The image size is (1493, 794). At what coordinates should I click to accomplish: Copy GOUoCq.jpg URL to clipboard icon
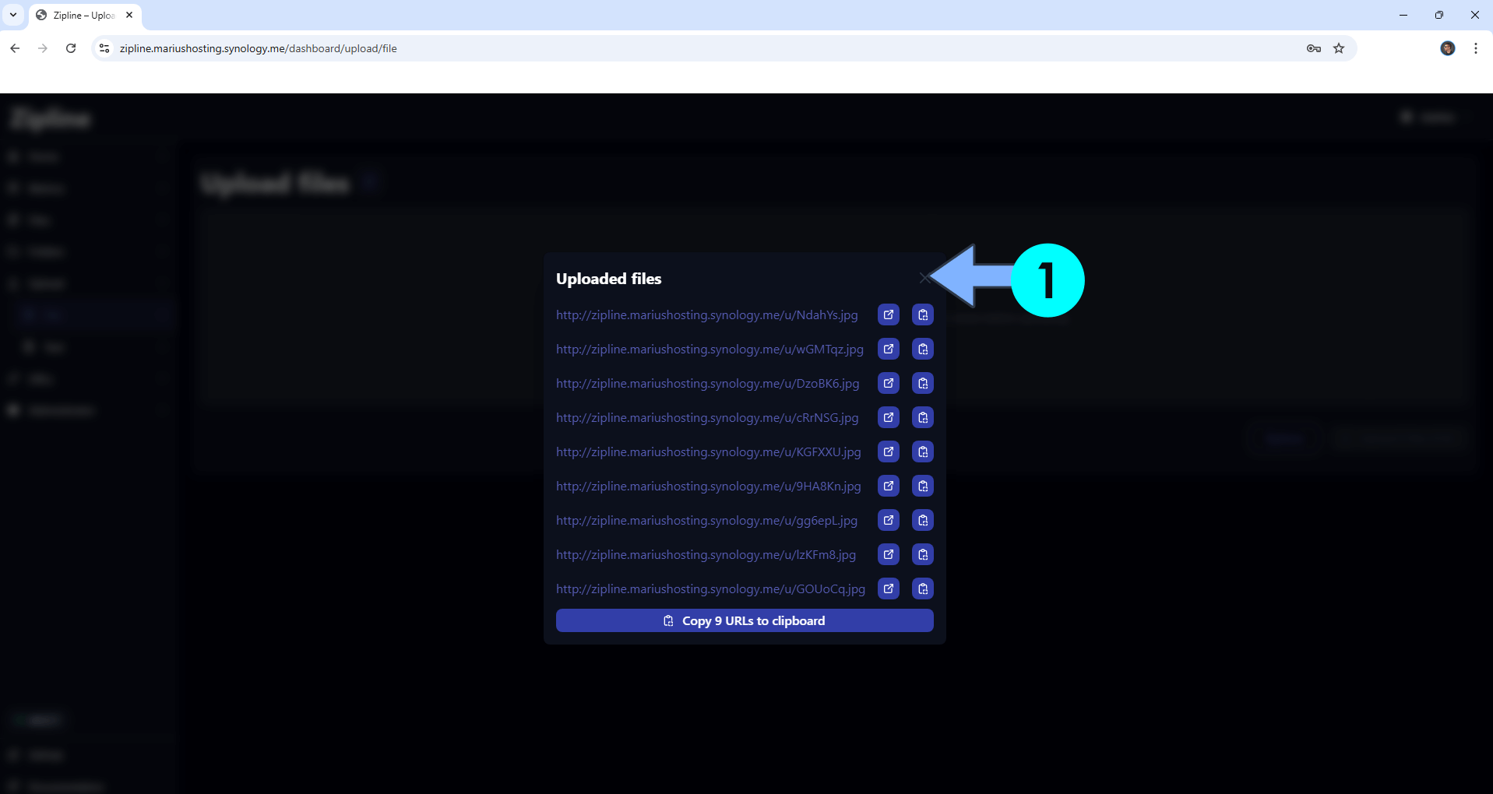[x=923, y=588]
